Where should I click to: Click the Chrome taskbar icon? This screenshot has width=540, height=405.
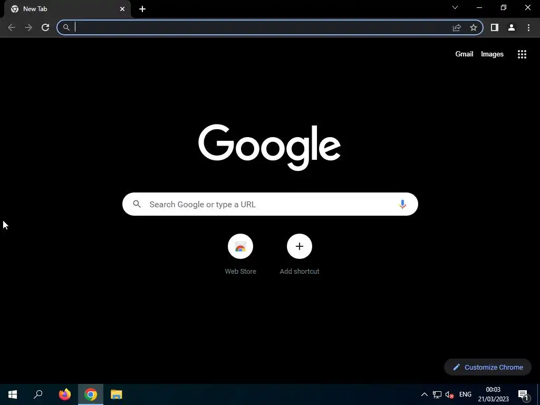click(91, 394)
